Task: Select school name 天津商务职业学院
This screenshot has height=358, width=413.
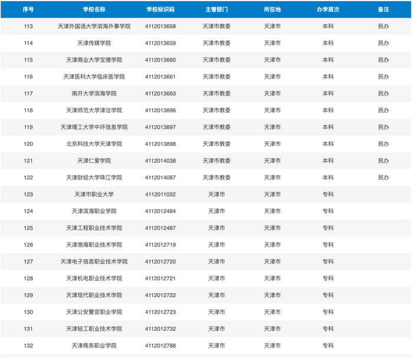Action: tap(94, 346)
